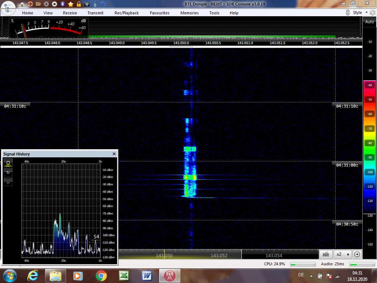Open the Help ribbon tab
The width and height of the screenshot is (377, 283).
coord(234,13)
